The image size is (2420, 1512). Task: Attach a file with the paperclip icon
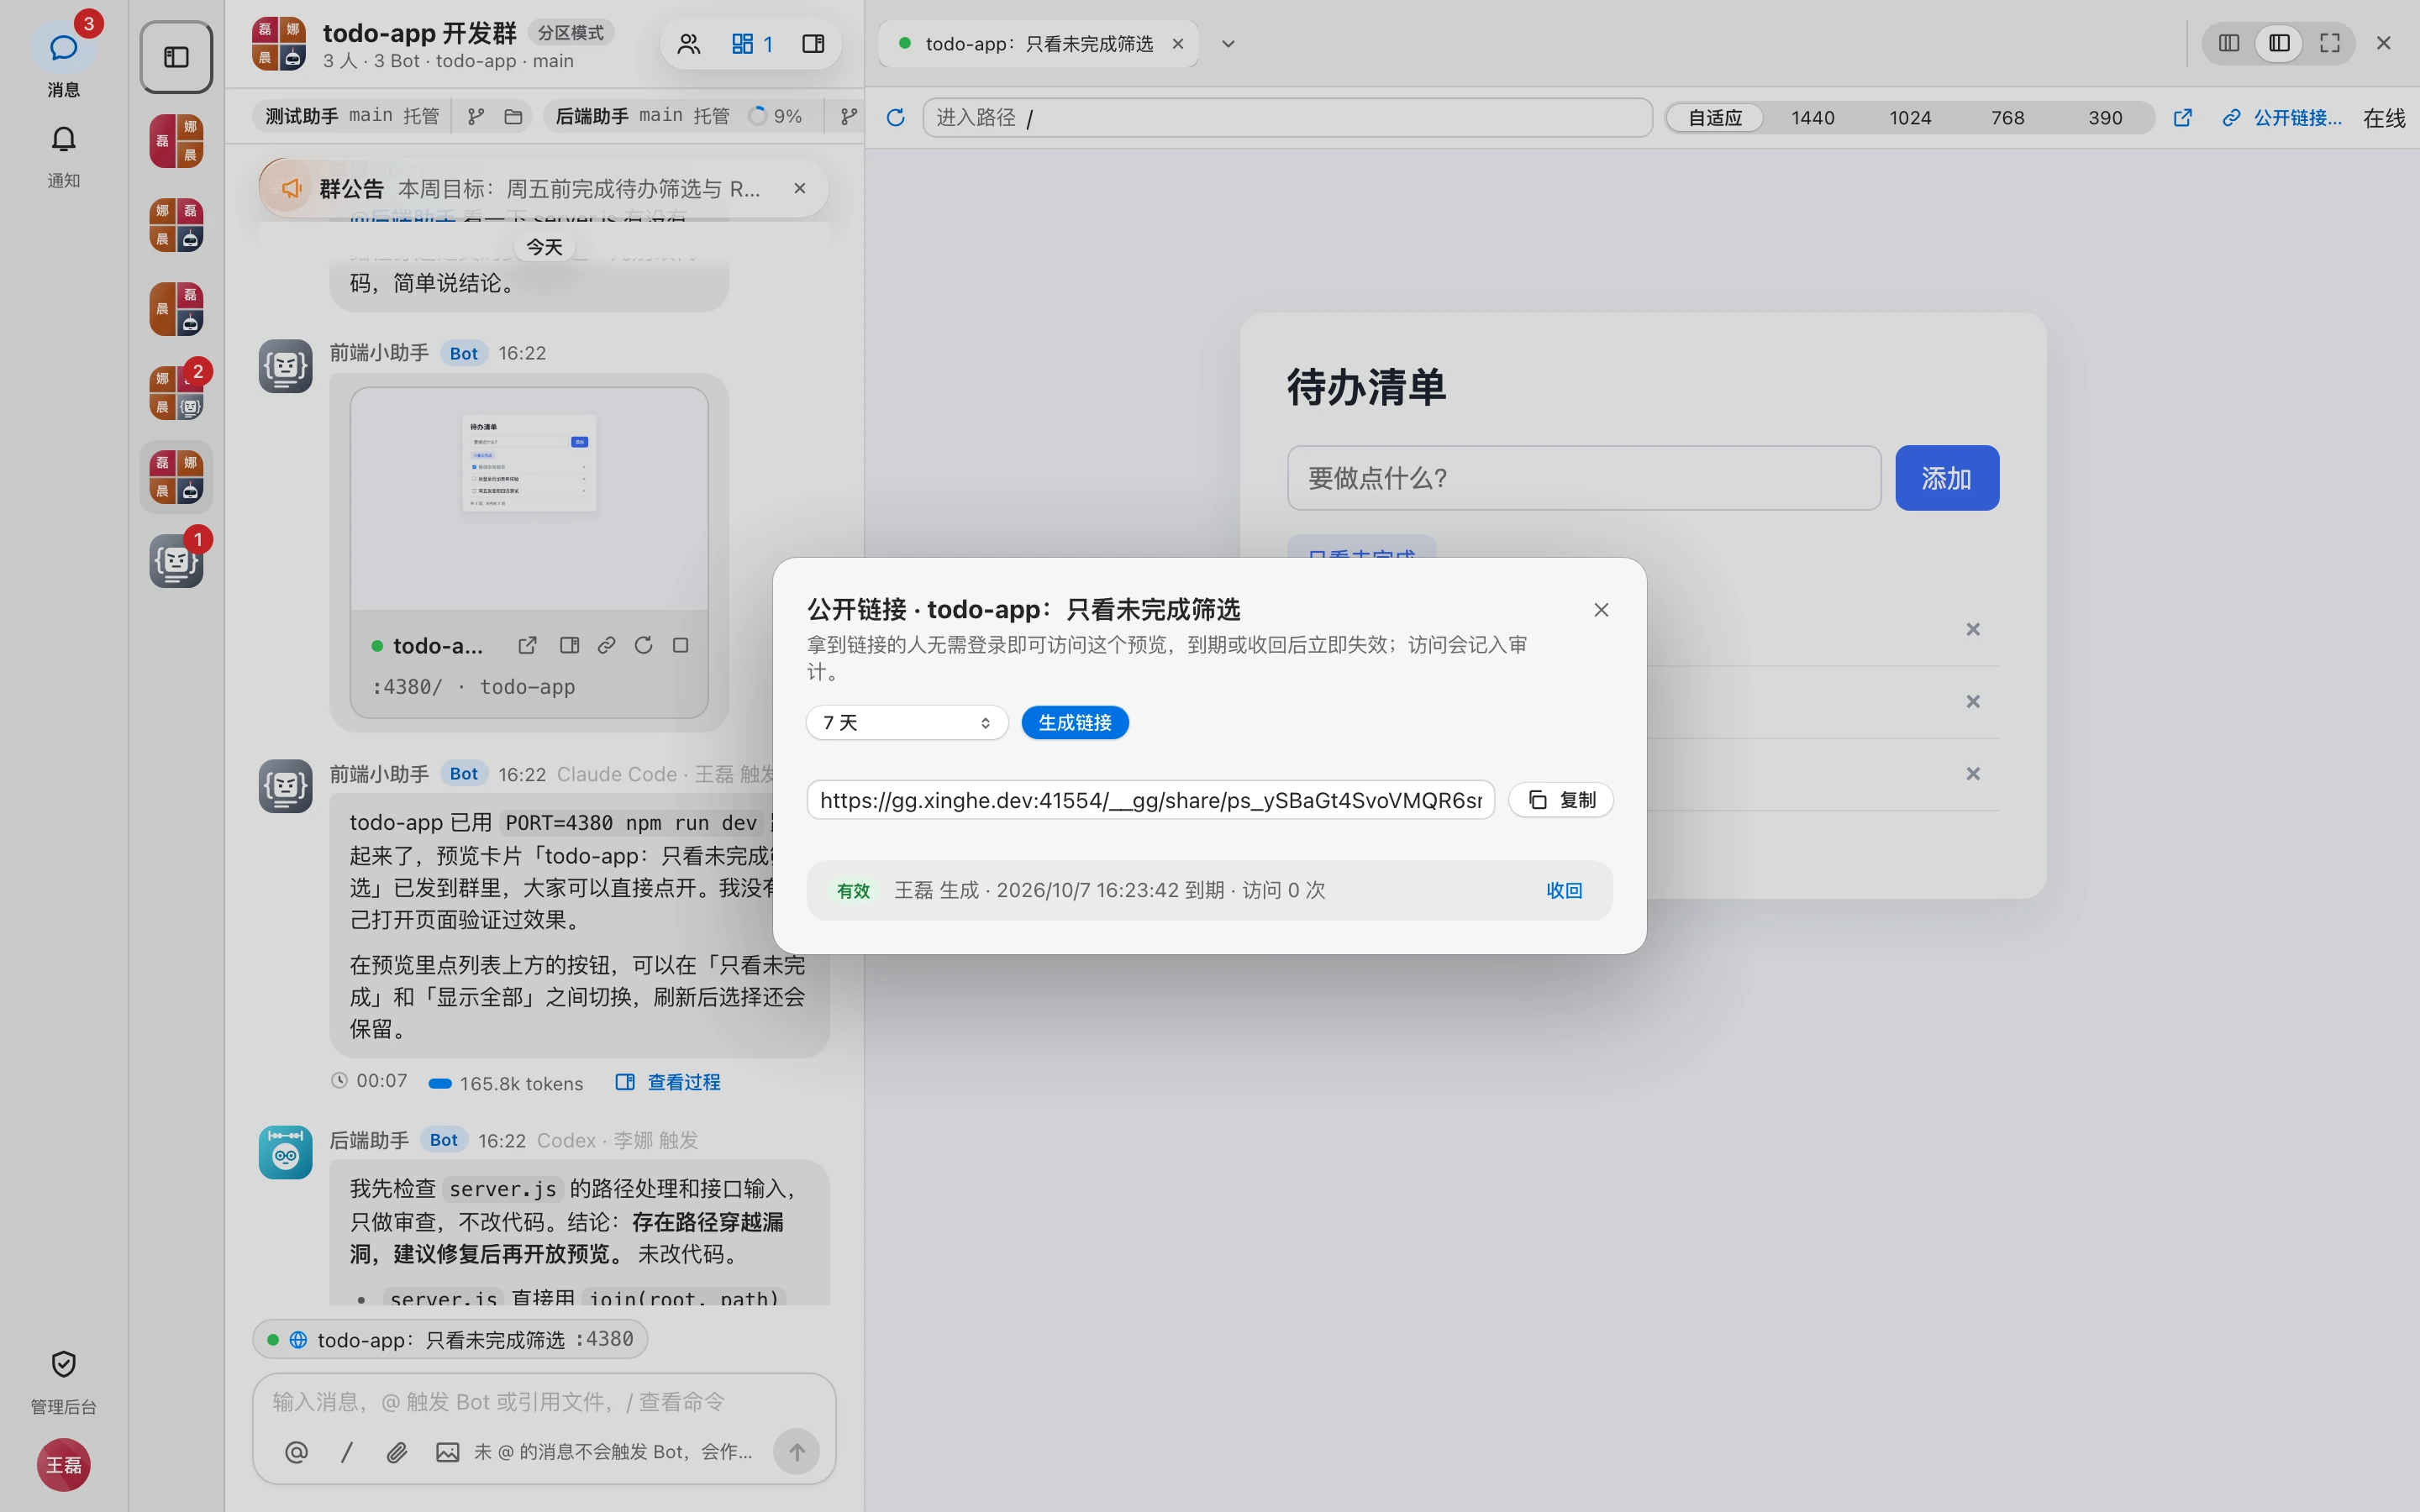[397, 1452]
